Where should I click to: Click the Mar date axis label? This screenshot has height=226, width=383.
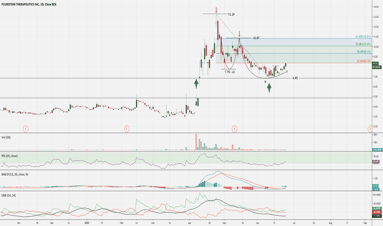153,223
